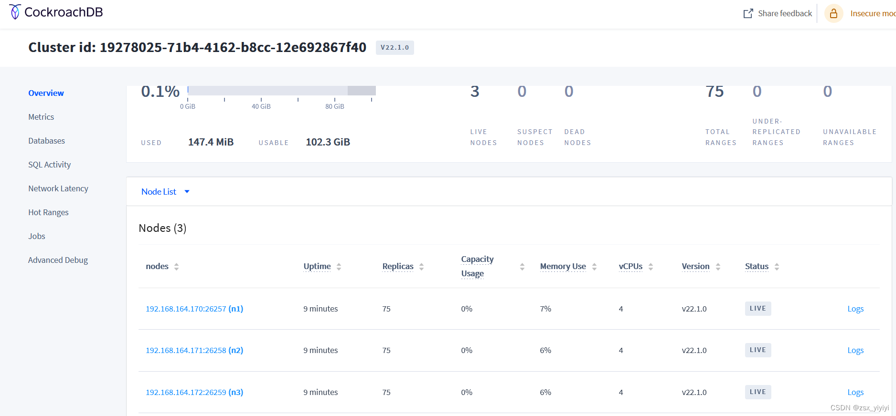Open the Hot Ranges page
Image resolution: width=896 pixels, height=416 pixels.
(48, 212)
